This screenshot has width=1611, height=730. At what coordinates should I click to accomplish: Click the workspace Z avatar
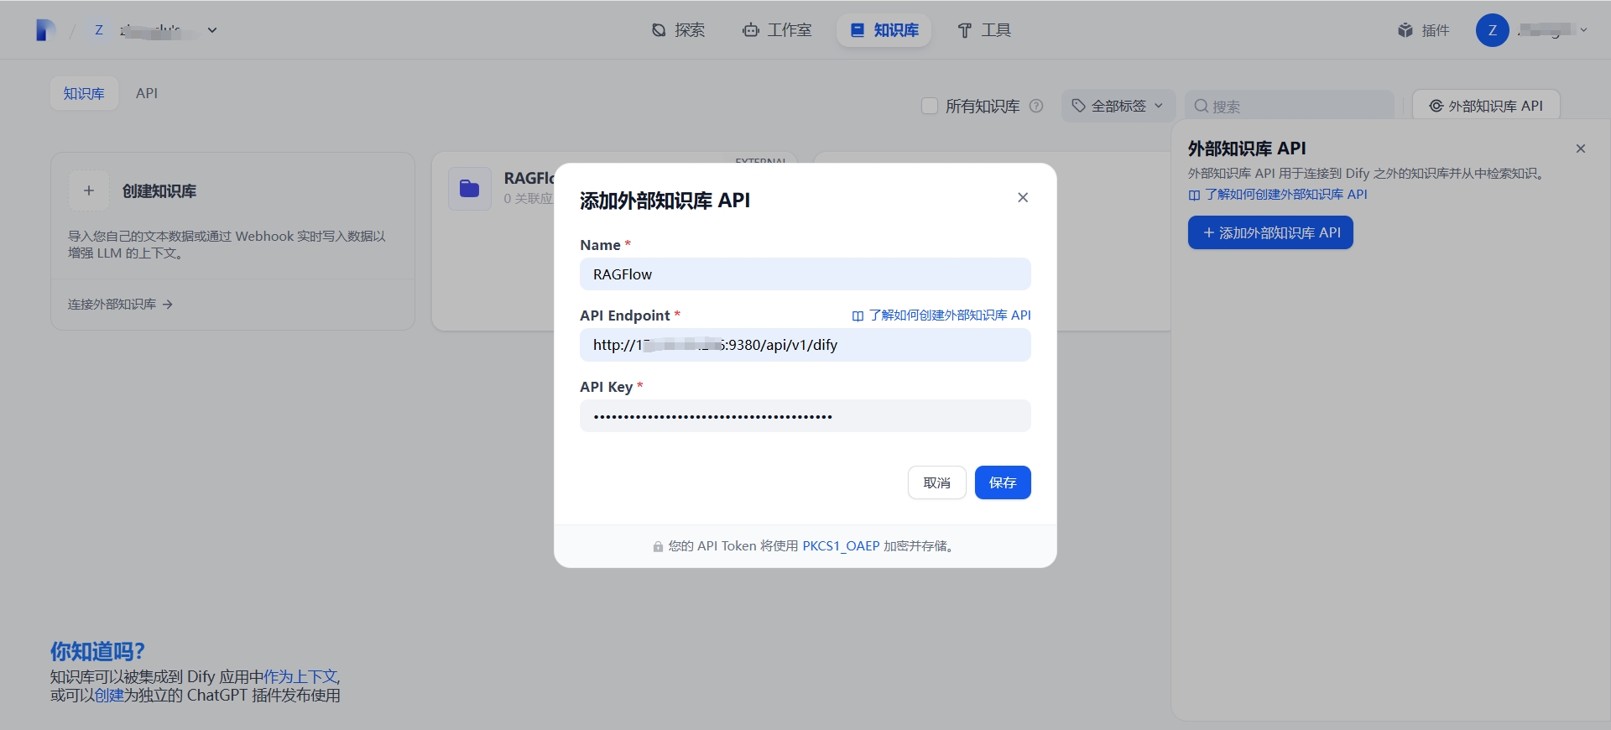[99, 30]
